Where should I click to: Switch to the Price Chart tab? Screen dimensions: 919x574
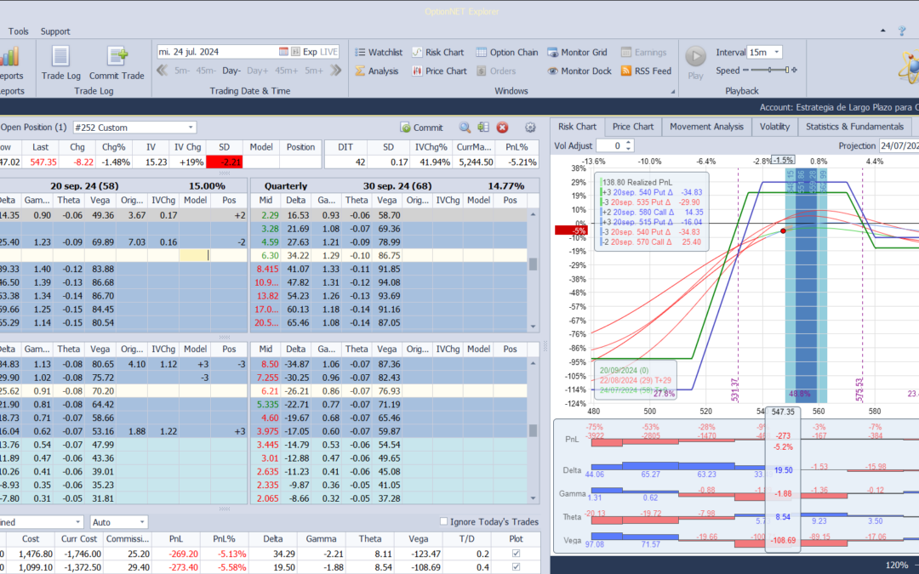633,127
